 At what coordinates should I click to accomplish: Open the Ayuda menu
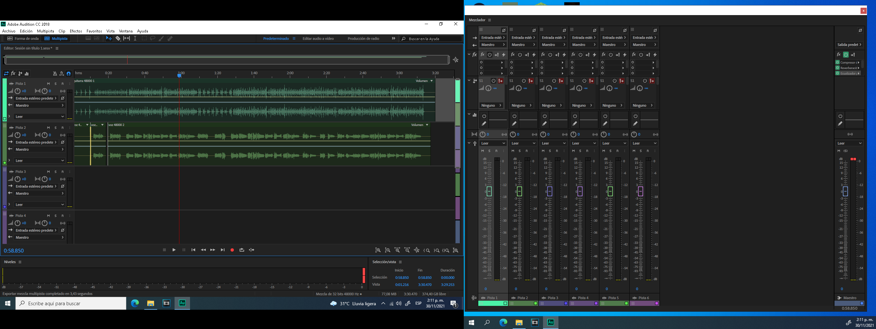[x=142, y=31]
